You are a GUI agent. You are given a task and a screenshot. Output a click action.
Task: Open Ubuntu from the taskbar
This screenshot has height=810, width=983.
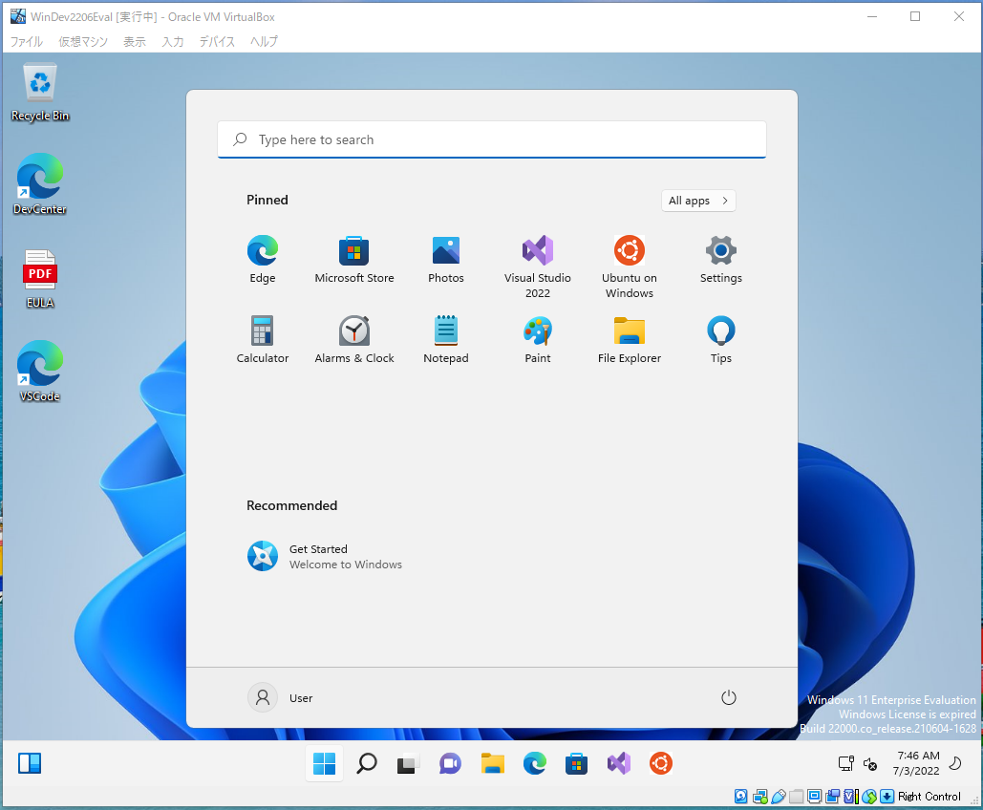tap(661, 763)
